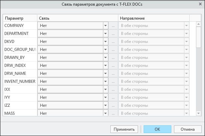
Task: Open the Связь dropdown for DRW_NAME
Action: (x=73, y=73)
